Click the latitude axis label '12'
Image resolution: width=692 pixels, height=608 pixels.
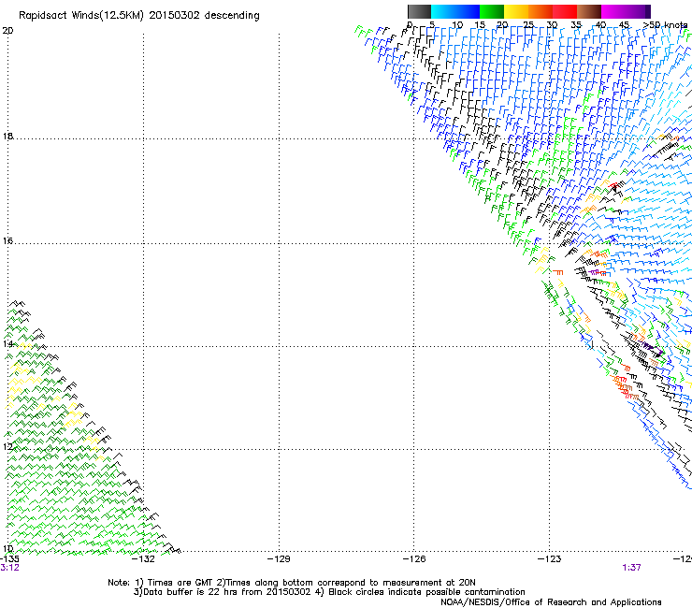[7, 447]
